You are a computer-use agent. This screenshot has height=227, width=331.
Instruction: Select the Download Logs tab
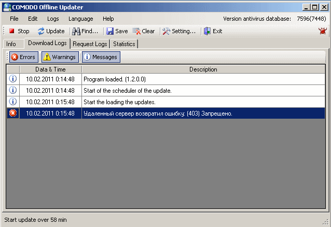point(47,43)
